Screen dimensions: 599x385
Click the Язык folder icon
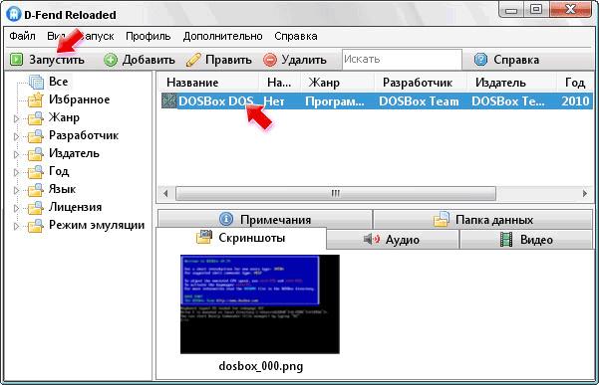36,189
